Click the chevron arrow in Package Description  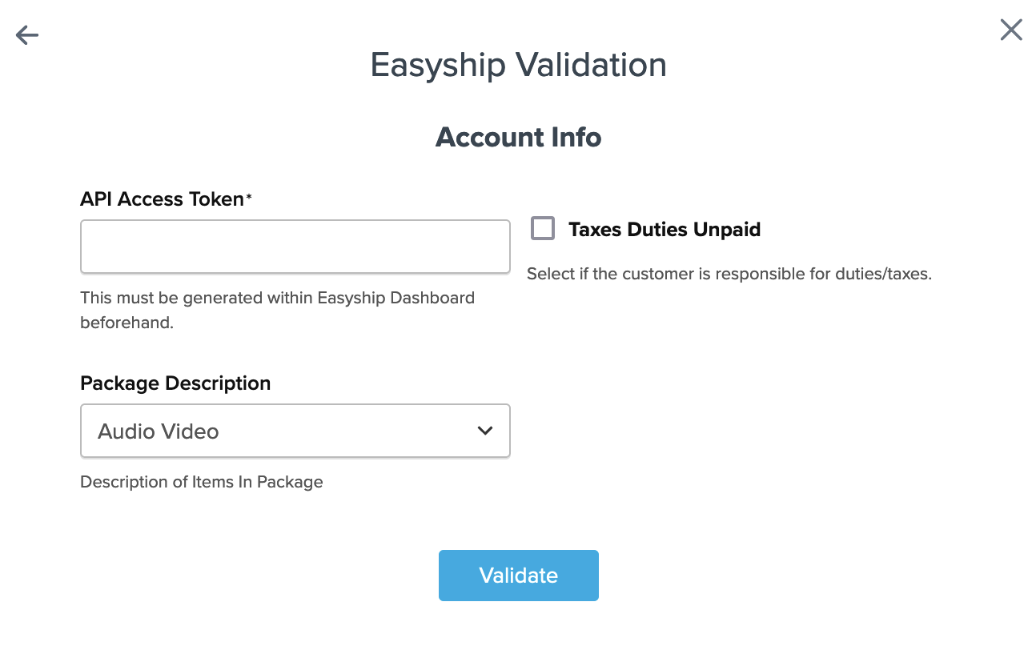pos(484,431)
